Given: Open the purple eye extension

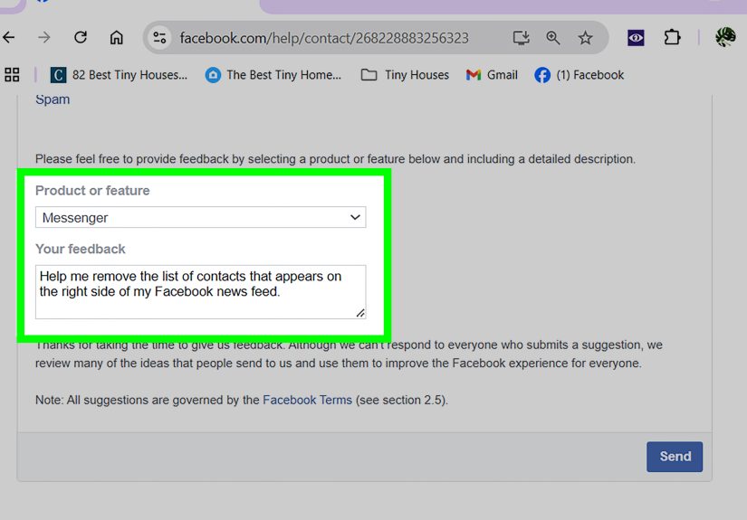Looking at the screenshot, I should point(636,38).
